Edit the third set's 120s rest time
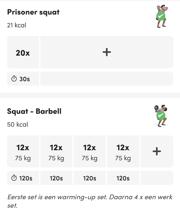The image size is (180, 213). point(90,178)
